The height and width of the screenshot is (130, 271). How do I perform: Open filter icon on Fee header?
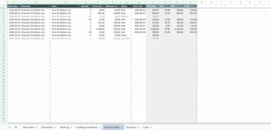[169, 6]
